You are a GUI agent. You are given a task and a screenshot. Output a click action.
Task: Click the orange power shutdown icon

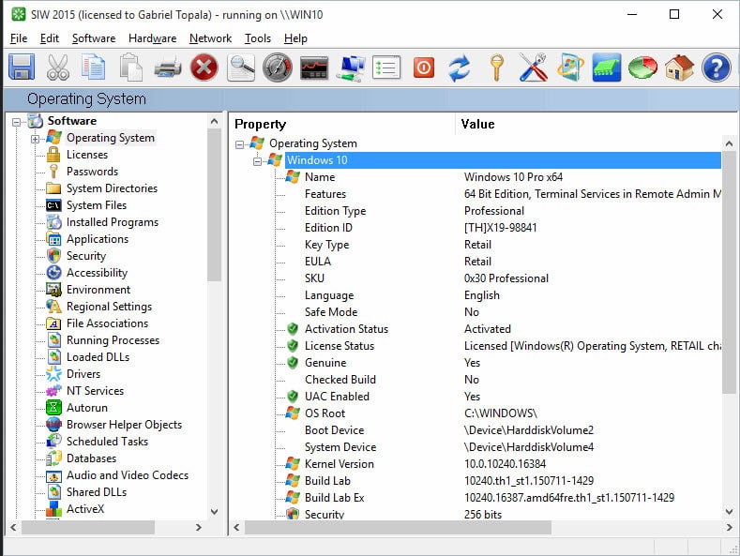(424, 68)
